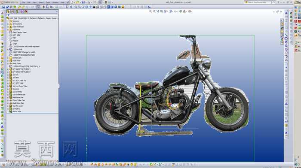This screenshot has width=301, height=168.
Task: Click the filter icon above feature tree
Action: point(8,15)
